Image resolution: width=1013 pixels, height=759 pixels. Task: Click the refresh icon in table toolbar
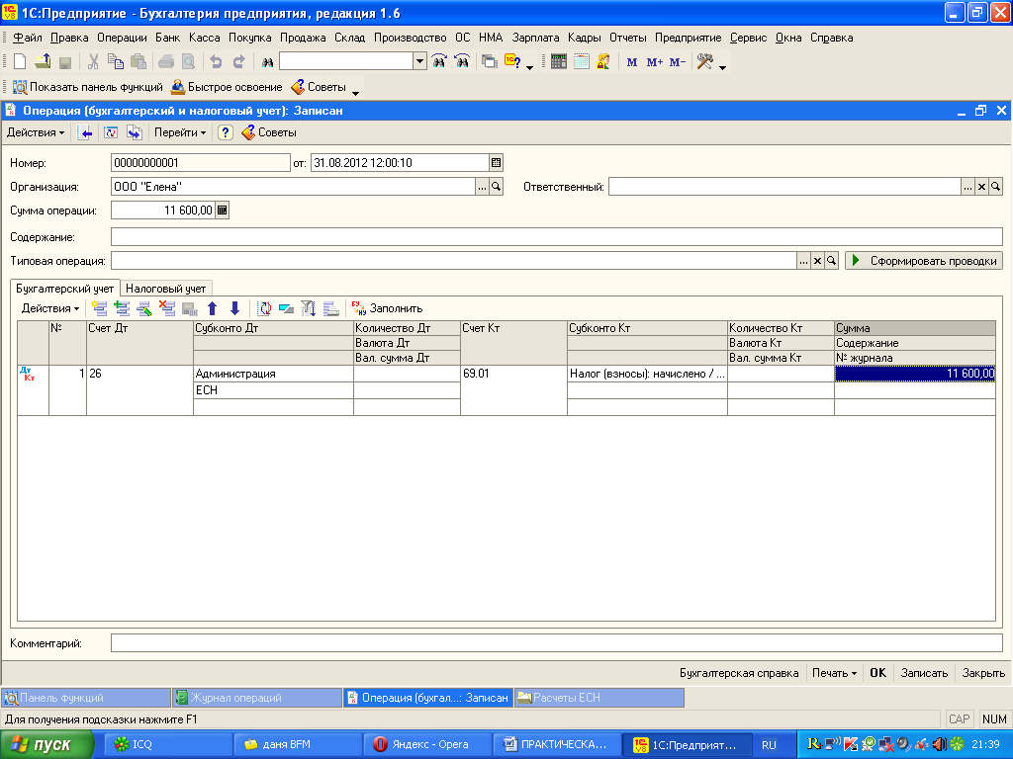click(x=264, y=308)
